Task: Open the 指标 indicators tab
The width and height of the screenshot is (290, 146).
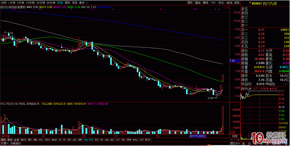Action: click(3, 140)
